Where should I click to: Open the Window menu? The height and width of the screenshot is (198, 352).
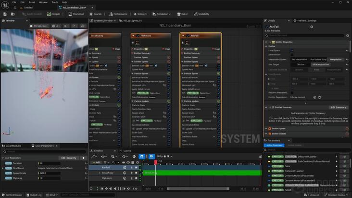[x=43, y=2]
